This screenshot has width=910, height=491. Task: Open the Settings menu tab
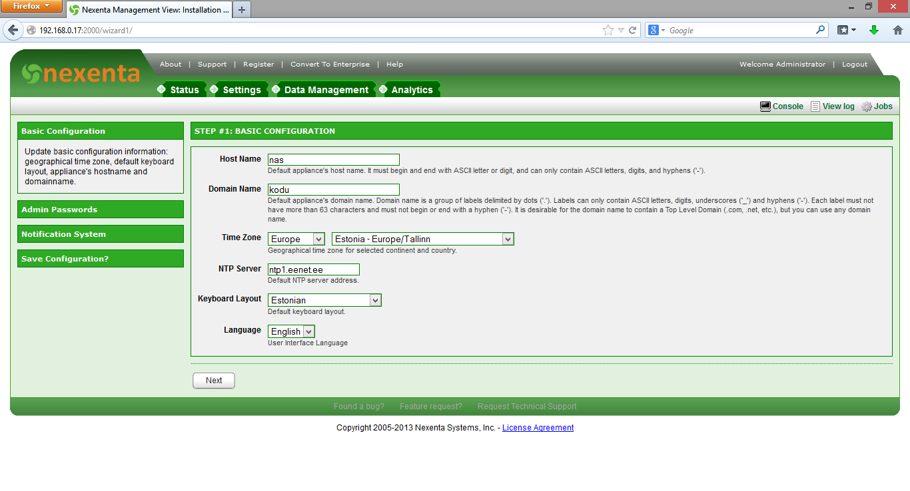coord(242,90)
